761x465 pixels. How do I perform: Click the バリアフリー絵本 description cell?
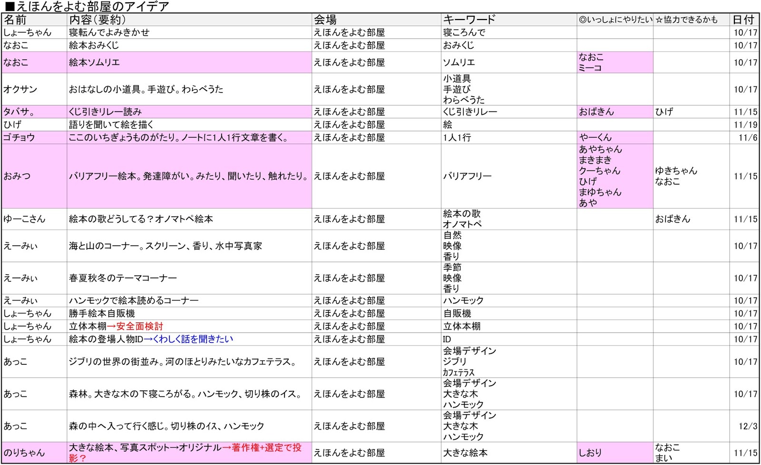189,176
